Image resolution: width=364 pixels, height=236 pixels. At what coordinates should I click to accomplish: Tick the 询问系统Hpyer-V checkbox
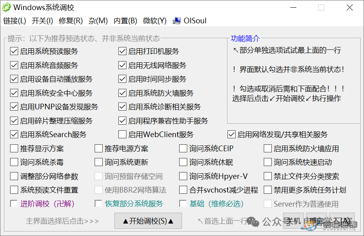click(183, 176)
